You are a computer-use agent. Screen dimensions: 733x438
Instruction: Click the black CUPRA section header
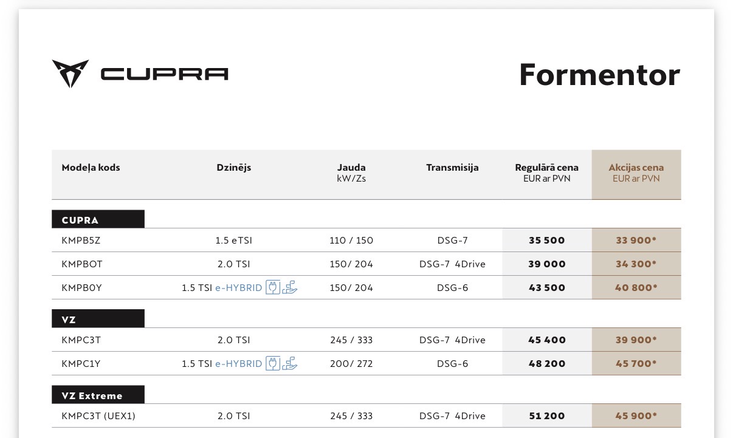tap(98, 219)
